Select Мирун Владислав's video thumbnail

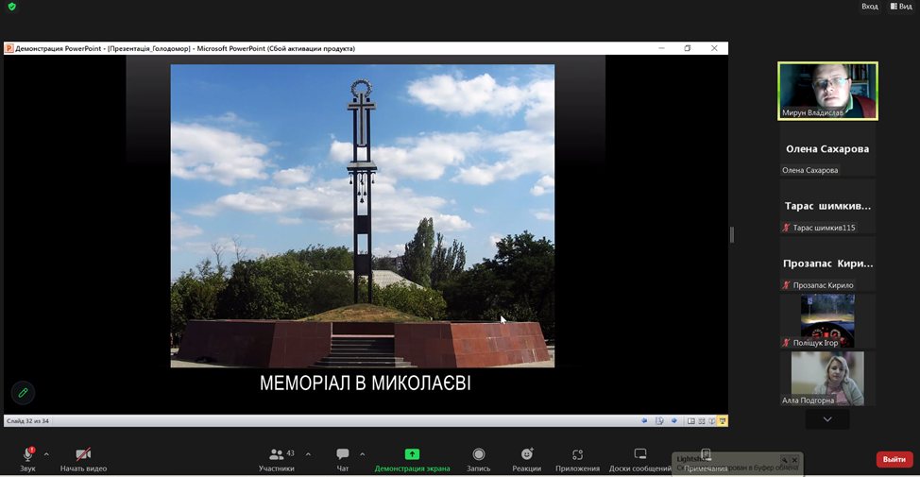[x=827, y=91]
